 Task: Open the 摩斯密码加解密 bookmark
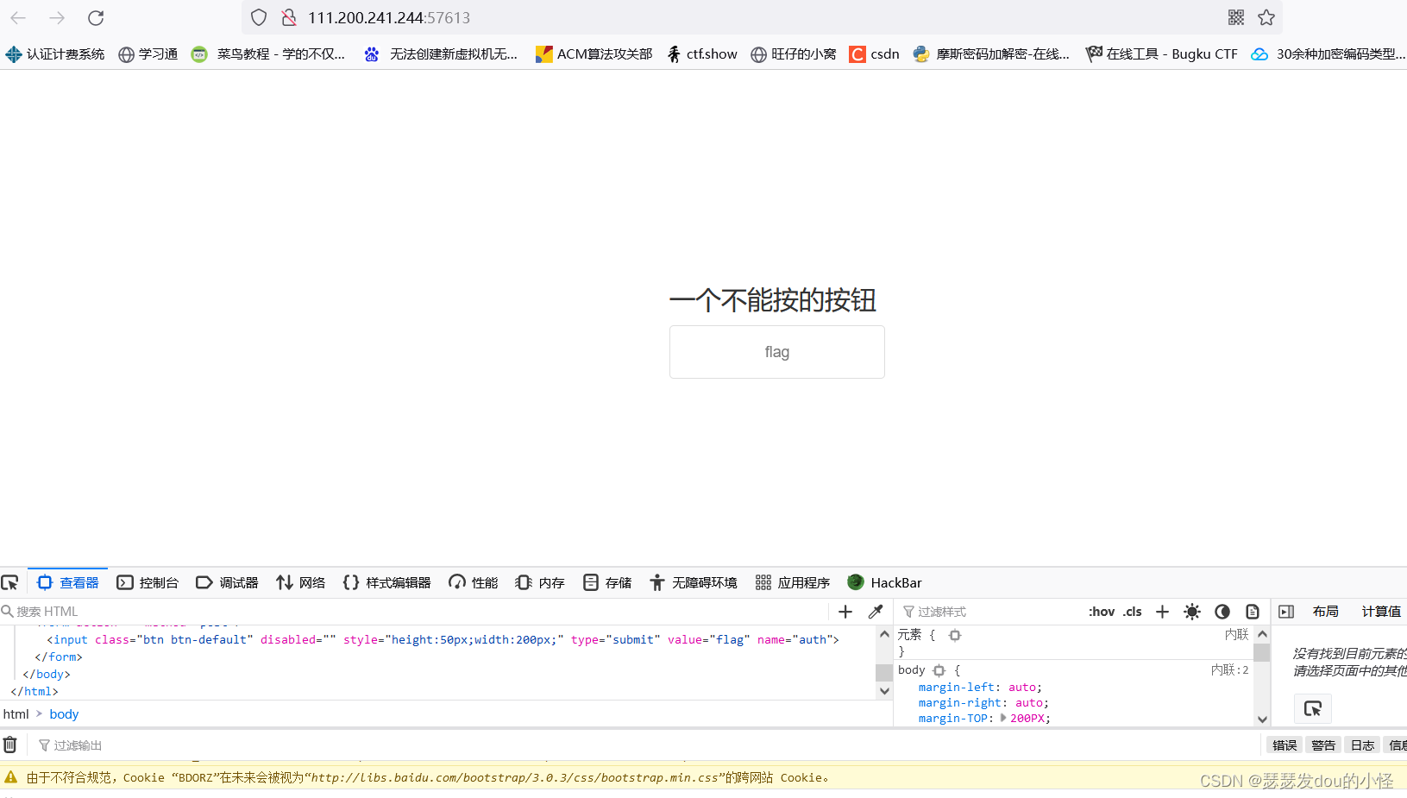point(992,53)
